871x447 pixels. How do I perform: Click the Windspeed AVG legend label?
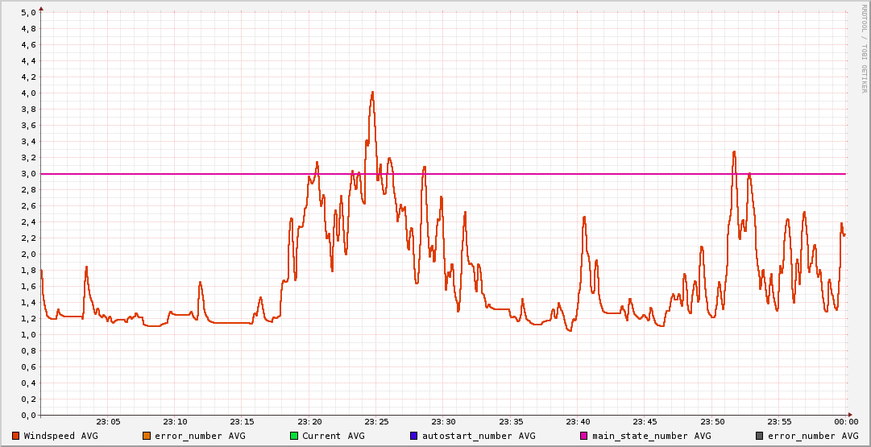(x=60, y=436)
